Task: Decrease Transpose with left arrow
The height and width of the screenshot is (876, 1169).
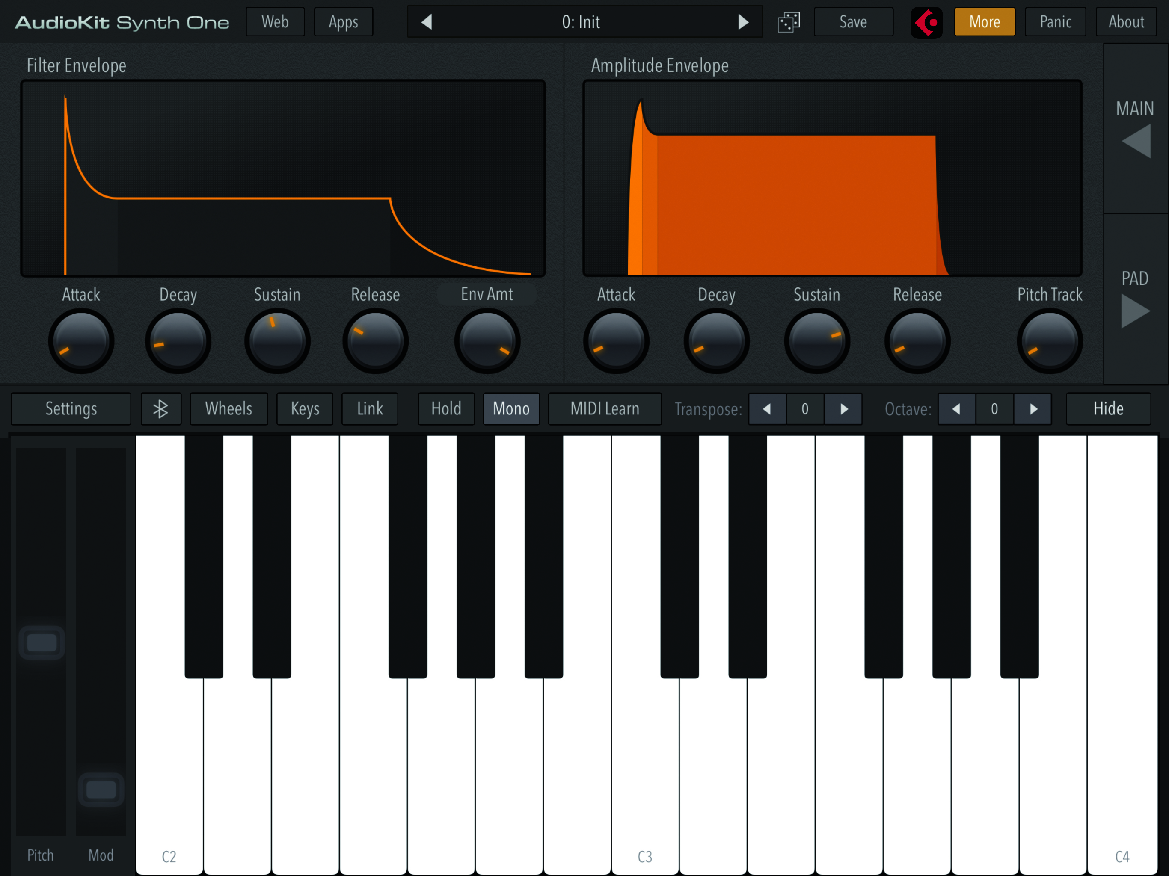Action: [767, 409]
